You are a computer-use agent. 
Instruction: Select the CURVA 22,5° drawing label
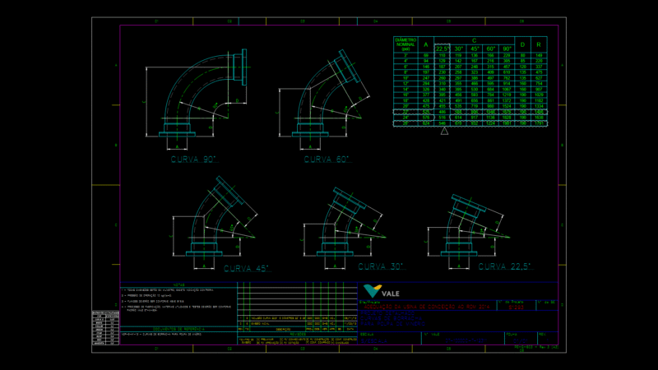tap(504, 266)
